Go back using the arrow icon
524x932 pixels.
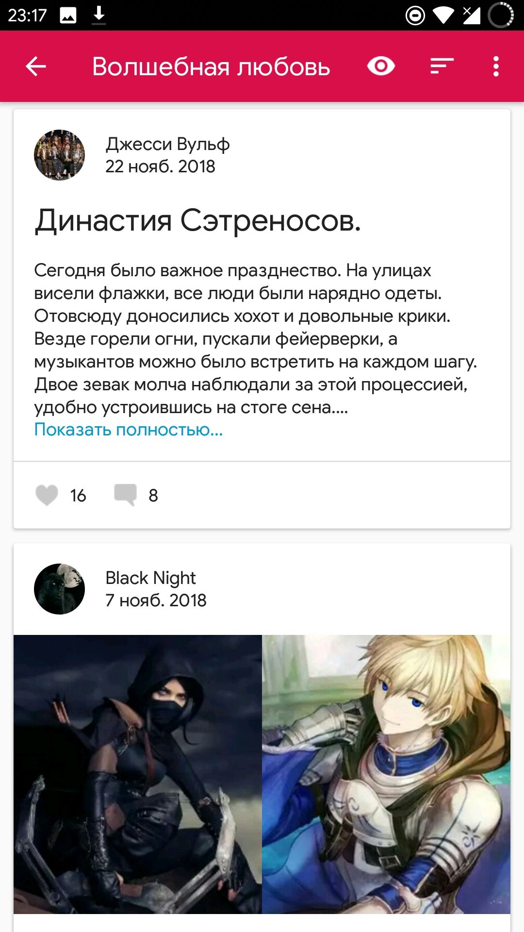coord(36,67)
